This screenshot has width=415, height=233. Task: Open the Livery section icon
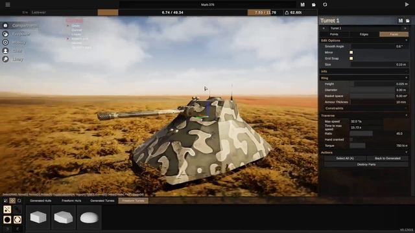(5, 59)
